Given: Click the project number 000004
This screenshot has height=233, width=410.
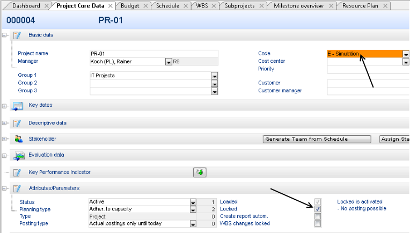Looking at the screenshot, I should pos(20,20).
